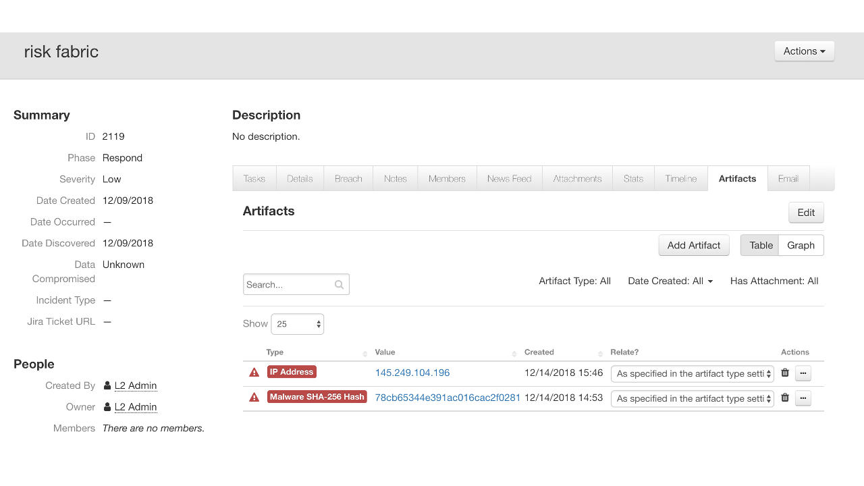Open the Actions menu at top right
Image resolution: width=864 pixels, height=486 pixels.
(804, 51)
